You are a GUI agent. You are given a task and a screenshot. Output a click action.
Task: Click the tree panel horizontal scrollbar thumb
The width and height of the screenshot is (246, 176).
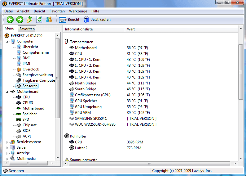[28, 163]
